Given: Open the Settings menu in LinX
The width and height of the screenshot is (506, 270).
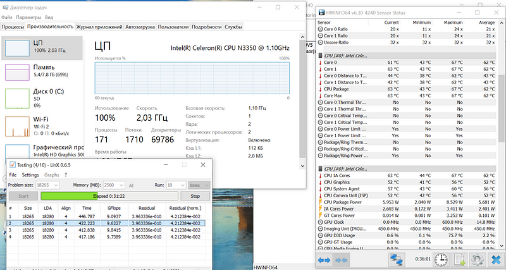Looking at the screenshot, I should [x=30, y=175].
